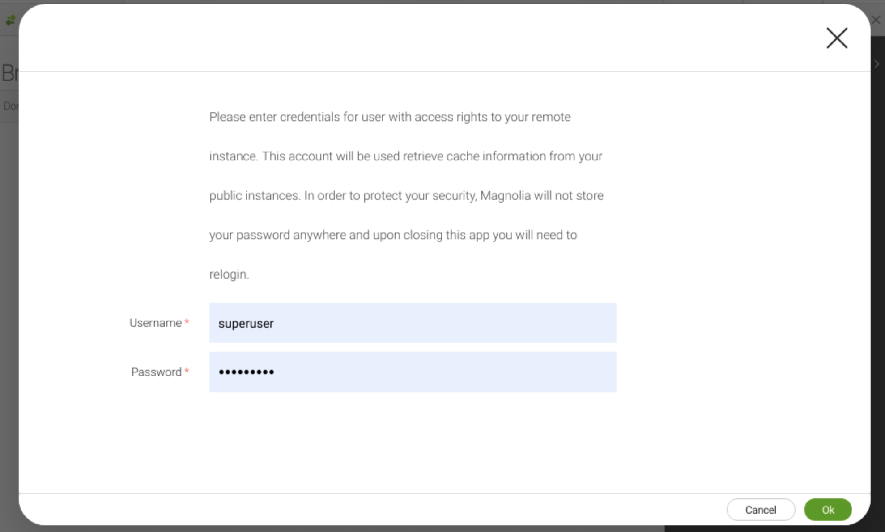Dismiss dialog using the Cancel button
The height and width of the screenshot is (532, 885).
[761, 510]
